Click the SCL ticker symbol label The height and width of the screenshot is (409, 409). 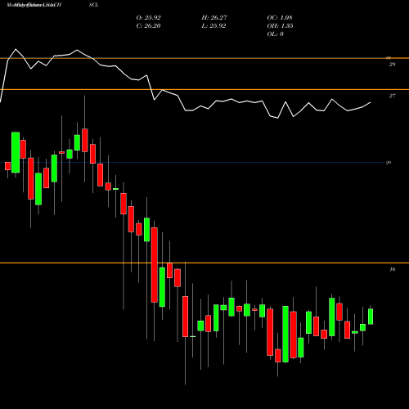93,5
